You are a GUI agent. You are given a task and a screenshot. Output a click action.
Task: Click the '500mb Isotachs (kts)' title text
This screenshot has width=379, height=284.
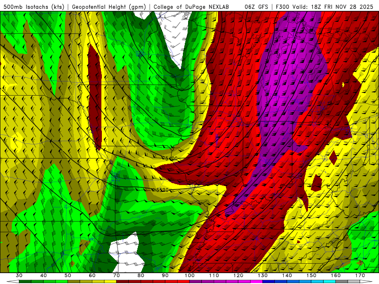click(x=34, y=7)
